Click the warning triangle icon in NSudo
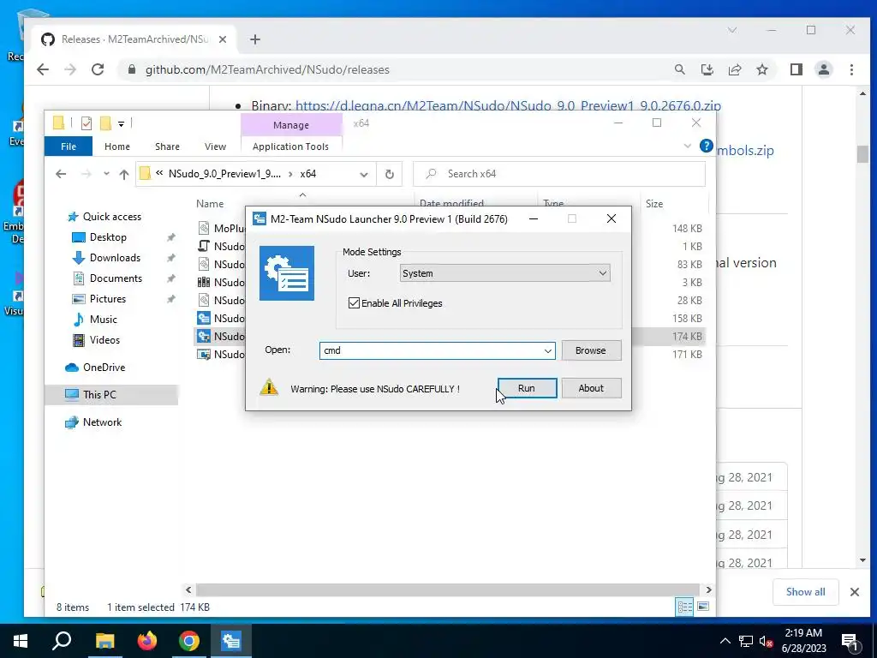The image size is (877, 658). pos(269,387)
